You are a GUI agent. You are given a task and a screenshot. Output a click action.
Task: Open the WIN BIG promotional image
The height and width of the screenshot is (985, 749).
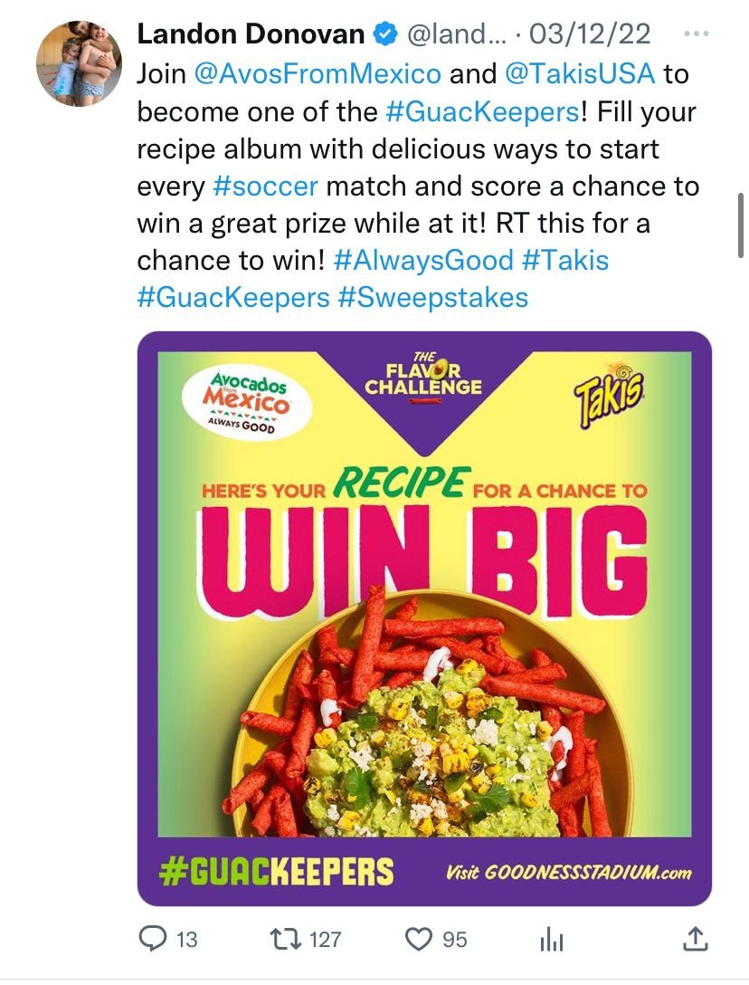pos(424,618)
